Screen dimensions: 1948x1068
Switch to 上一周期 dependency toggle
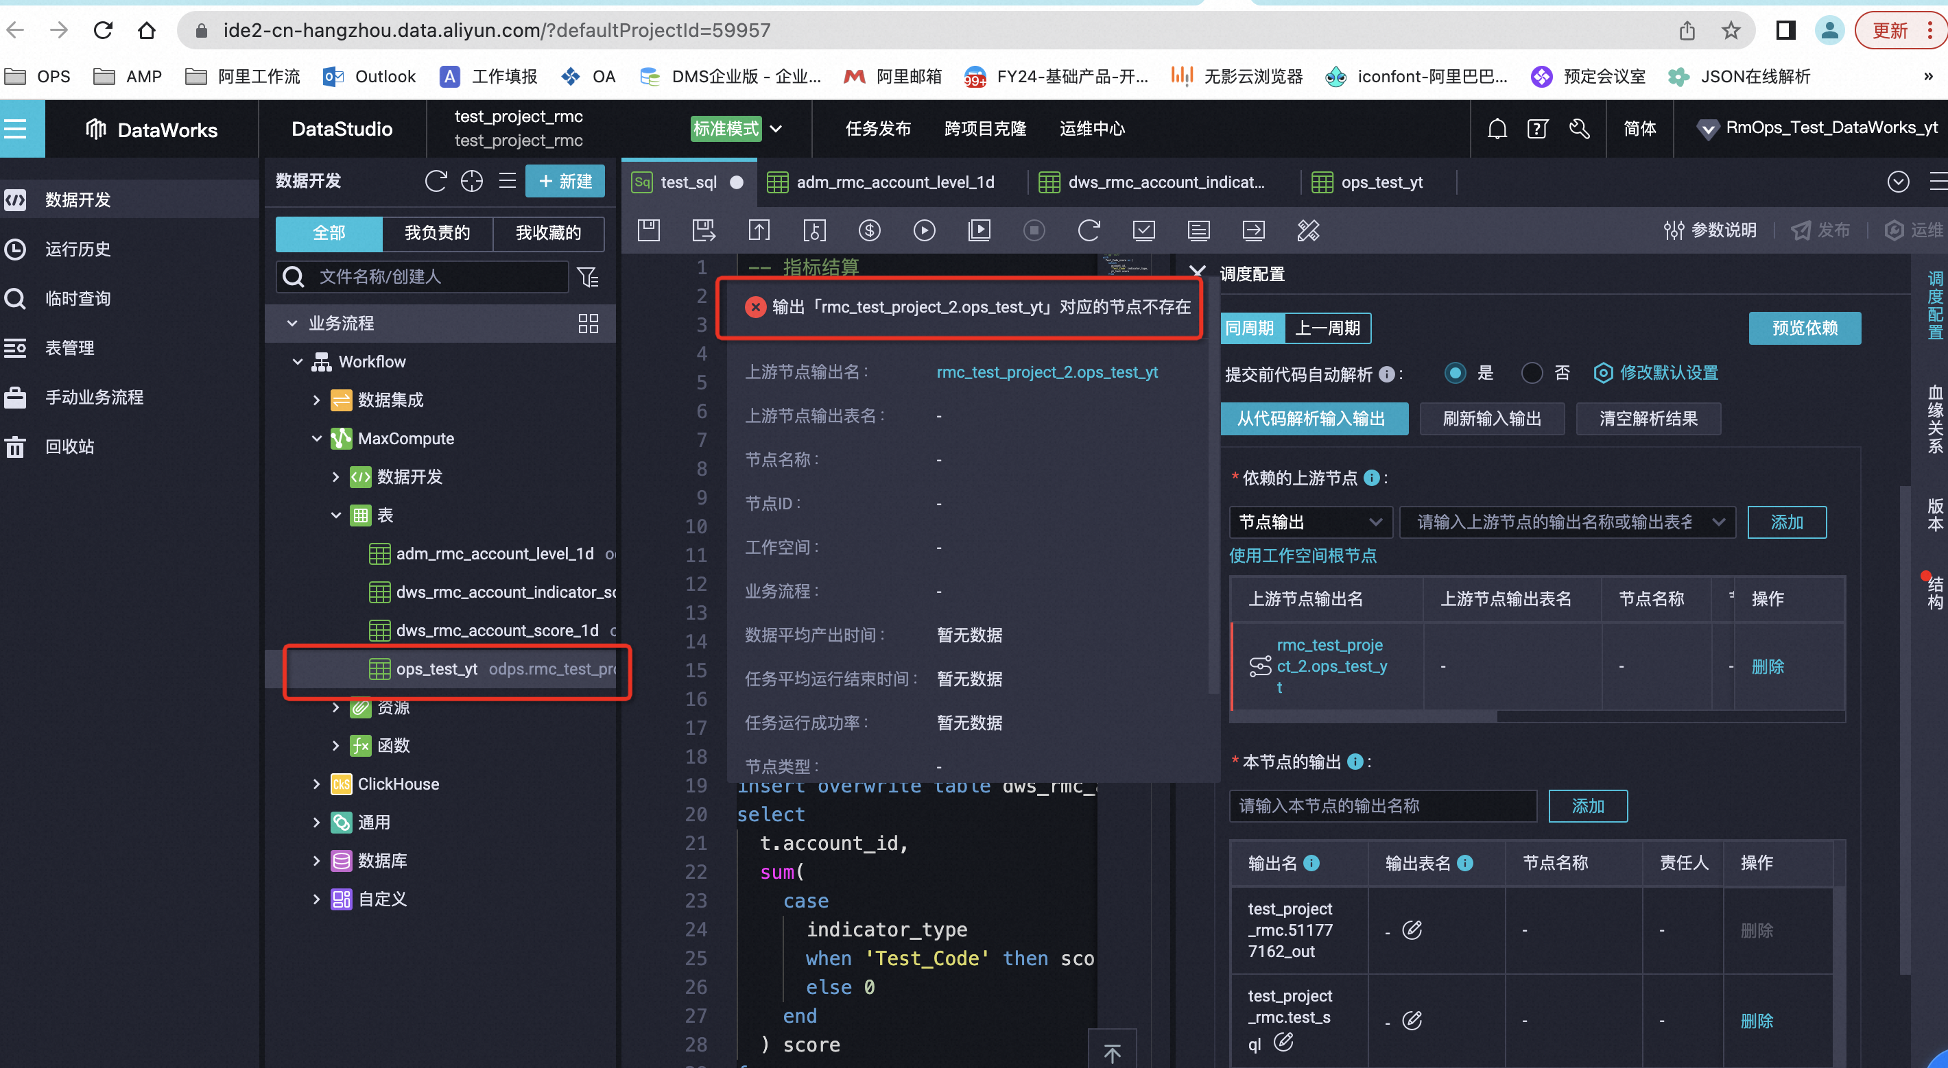(1327, 328)
